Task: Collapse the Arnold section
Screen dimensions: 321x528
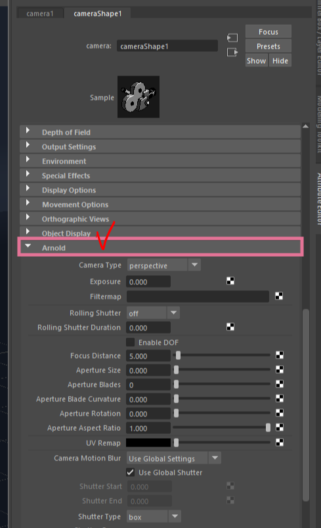Action: click(x=28, y=246)
